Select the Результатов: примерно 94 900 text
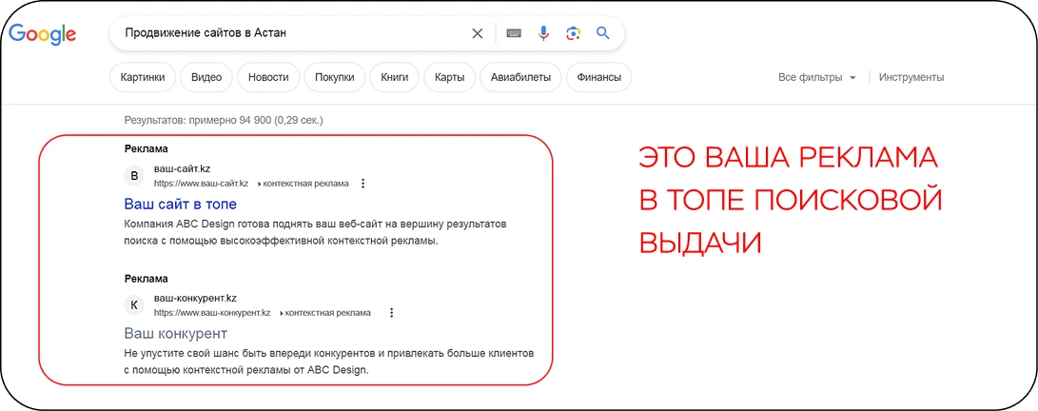The image size is (1038, 411). click(x=223, y=121)
